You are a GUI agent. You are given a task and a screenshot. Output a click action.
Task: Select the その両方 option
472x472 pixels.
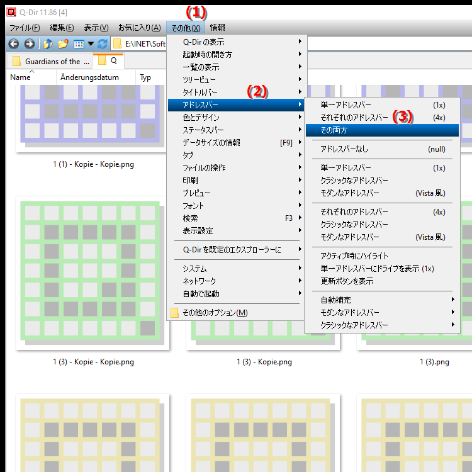pyautogui.click(x=382, y=130)
